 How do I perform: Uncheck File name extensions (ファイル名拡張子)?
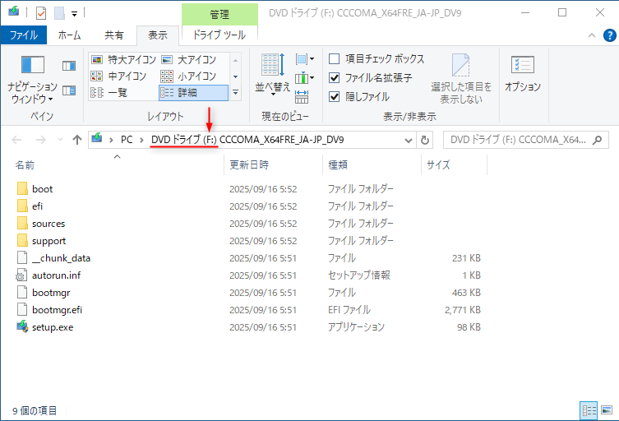pyautogui.click(x=335, y=78)
